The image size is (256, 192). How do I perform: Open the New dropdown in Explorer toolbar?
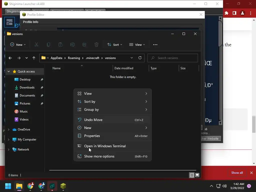pos(18,45)
